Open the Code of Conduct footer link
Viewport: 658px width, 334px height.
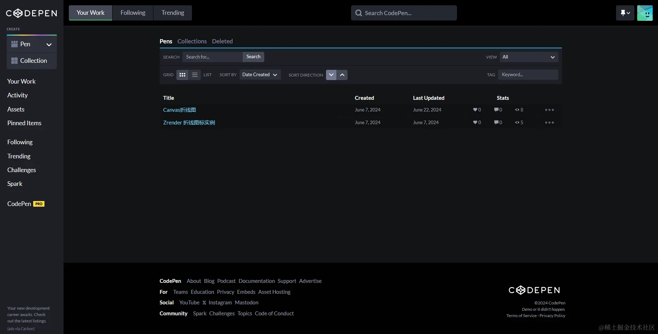pos(274,314)
